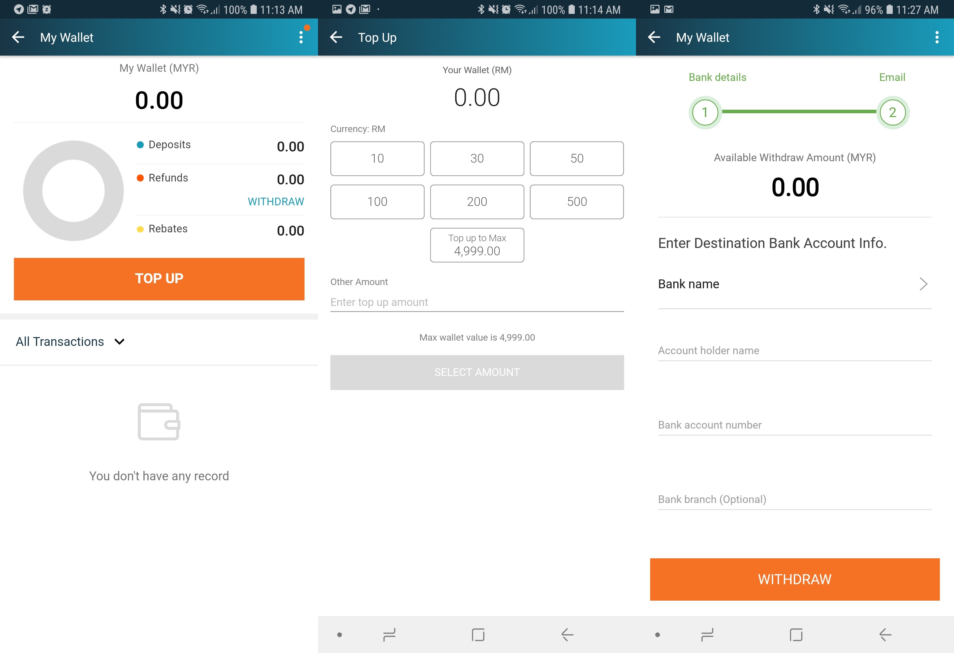Tap the Bank name selector arrow
This screenshot has width=954, height=653.
[924, 282]
